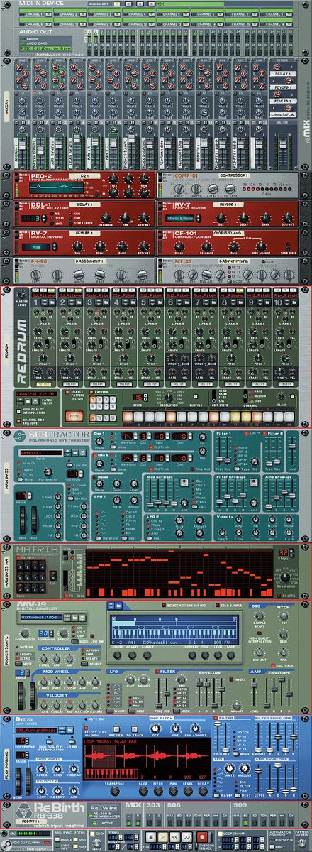Click the Redrum Resolution knob

(x=169, y=398)
